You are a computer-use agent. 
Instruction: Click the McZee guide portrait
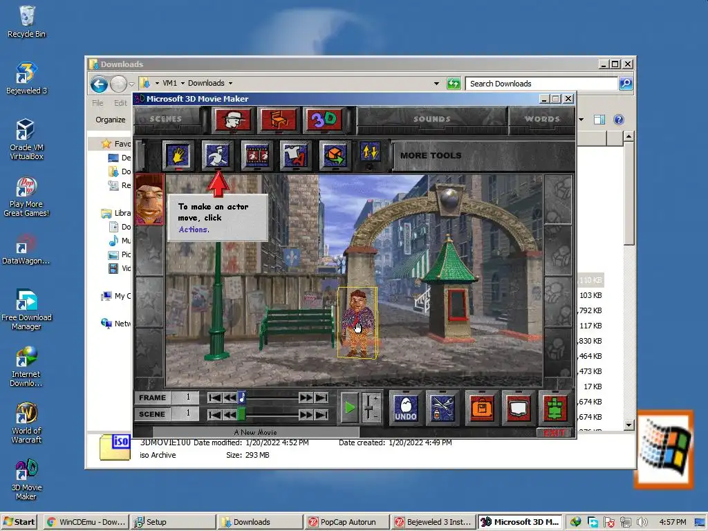[150, 200]
